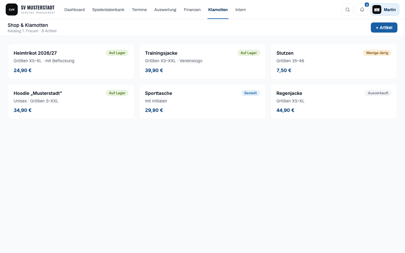This screenshot has height=253, width=405.
Task: Click the mit Initialen description
Action: coord(156,101)
